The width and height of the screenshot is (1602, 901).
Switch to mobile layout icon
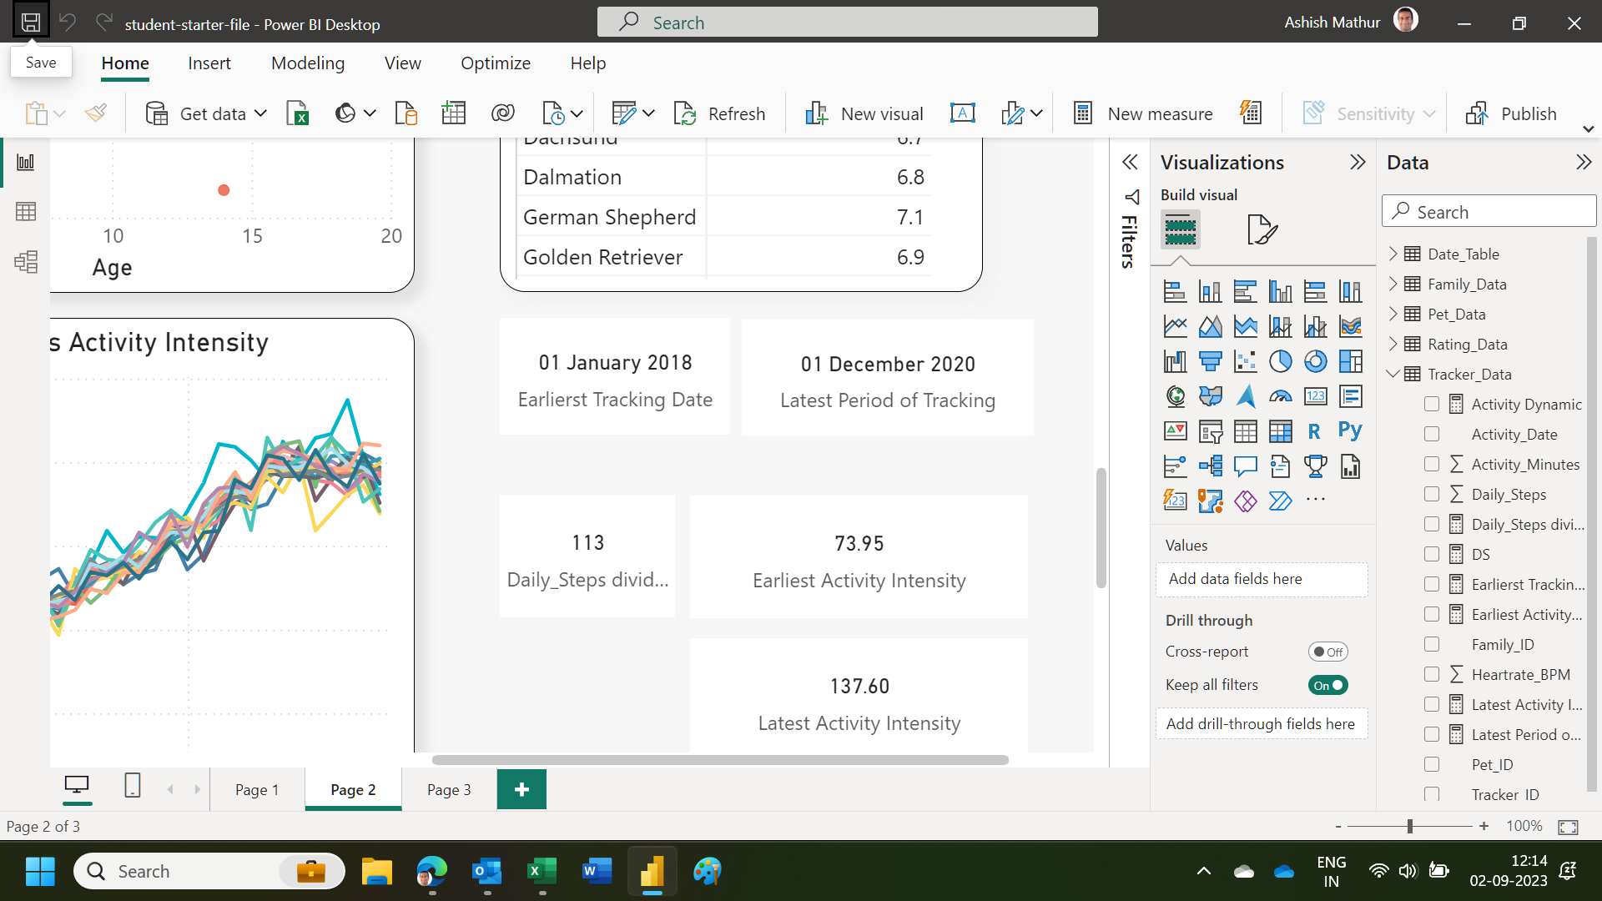click(132, 786)
